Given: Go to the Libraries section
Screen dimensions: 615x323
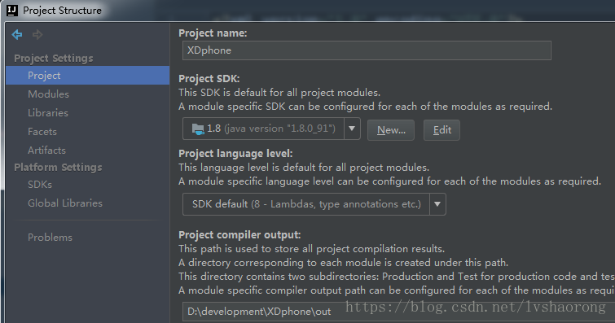Looking at the screenshot, I should point(48,113).
